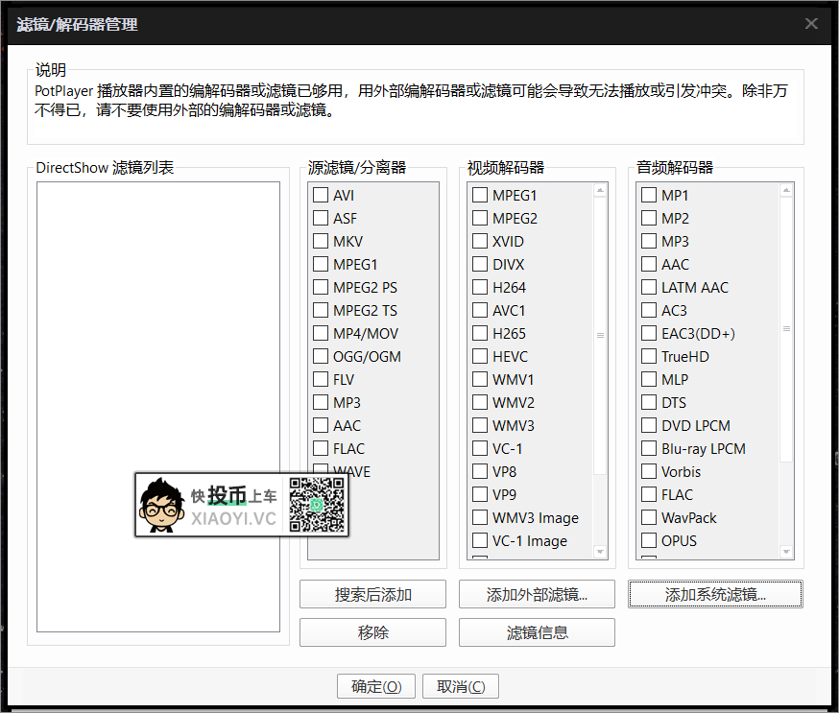
Task: Check the FLAC audio decoder checkbox
Action: point(648,494)
